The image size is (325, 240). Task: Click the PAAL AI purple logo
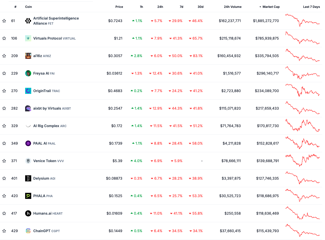click(x=28, y=143)
